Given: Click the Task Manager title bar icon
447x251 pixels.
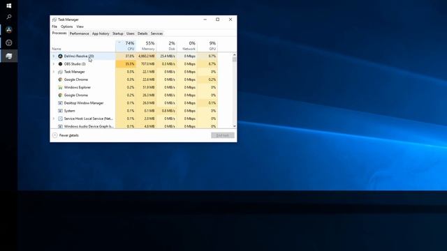Looking at the screenshot, I should [54, 20].
